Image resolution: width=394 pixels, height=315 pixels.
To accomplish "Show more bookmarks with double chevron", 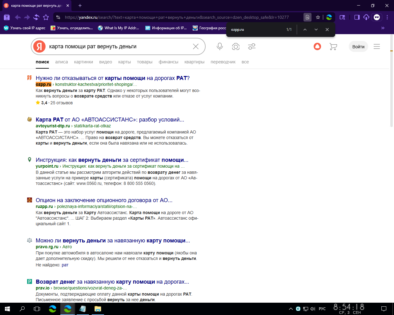I will (x=383, y=28).
